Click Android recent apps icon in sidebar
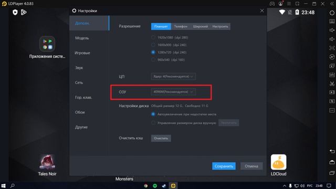Viewport: 336px width, 189px height. pyautogui.click(x=332, y=173)
